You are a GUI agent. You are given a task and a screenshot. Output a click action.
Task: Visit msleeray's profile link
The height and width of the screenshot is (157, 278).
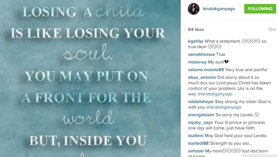point(197,62)
